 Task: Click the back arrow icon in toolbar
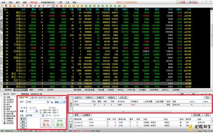click(2, 6)
